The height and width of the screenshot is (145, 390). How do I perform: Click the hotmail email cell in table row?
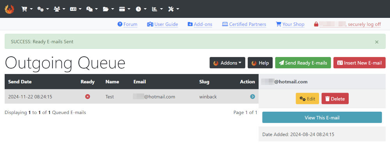[154, 97]
